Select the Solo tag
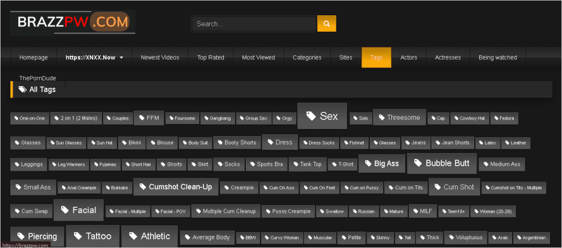The image size is (562, 248). coord(361,119)
